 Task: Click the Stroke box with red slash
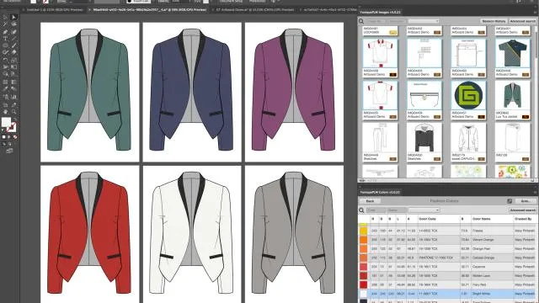point(11,128)
